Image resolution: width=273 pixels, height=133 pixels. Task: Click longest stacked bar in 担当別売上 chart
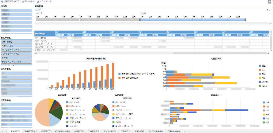point(209,110)
